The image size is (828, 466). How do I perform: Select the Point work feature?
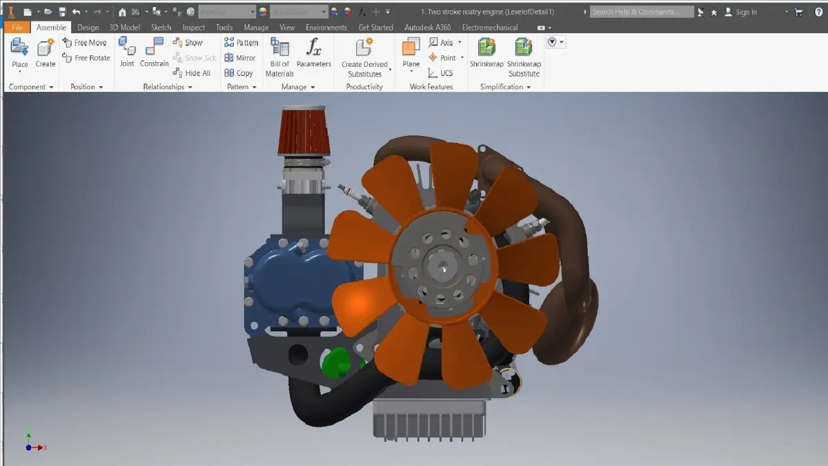coord(442,58)
